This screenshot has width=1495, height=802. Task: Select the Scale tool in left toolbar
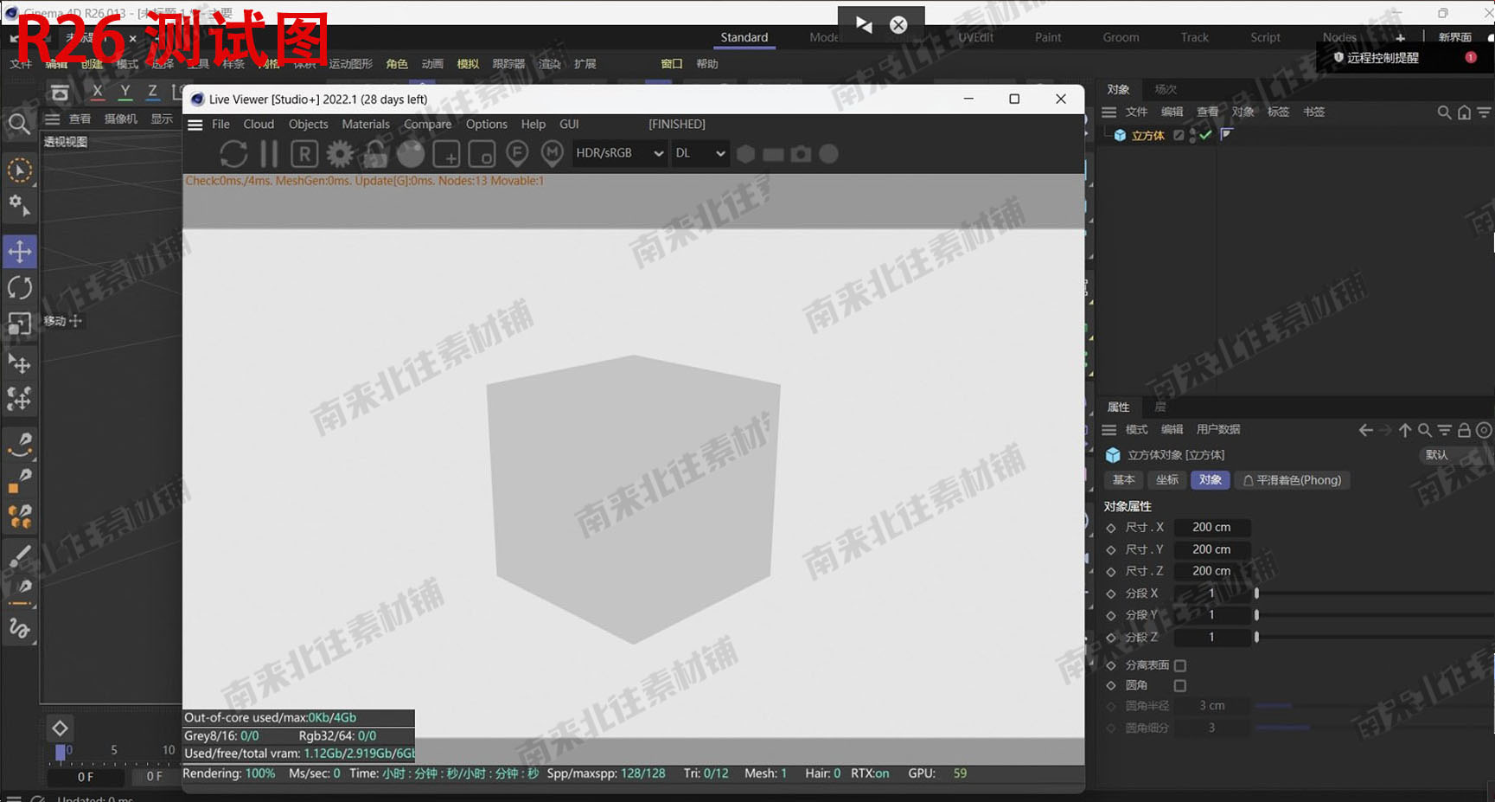pyautogui.click(x=20, y=324)
